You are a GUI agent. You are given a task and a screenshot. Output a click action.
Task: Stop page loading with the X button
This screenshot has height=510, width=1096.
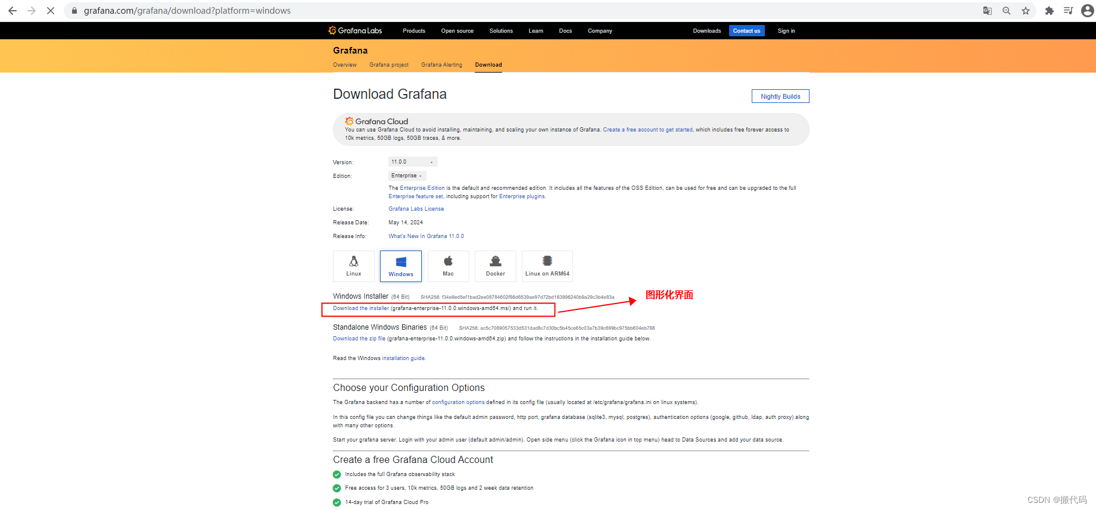(x=51, y=11)
